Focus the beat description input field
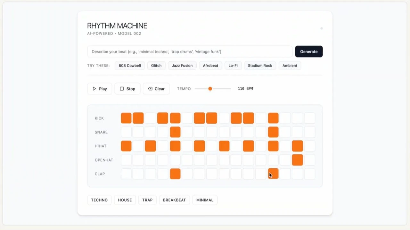 190,51
